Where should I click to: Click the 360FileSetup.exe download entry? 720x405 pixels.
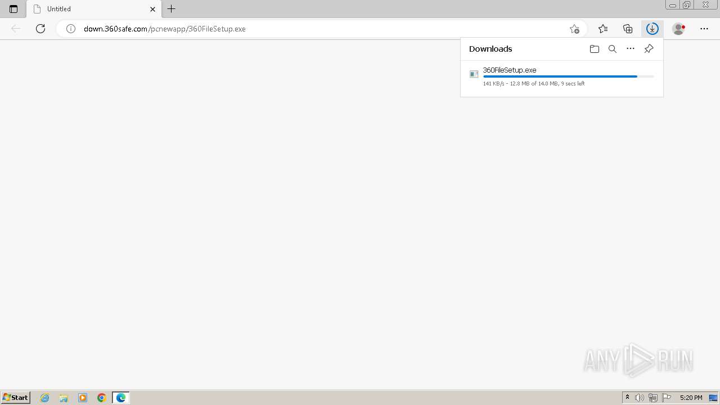562,76
